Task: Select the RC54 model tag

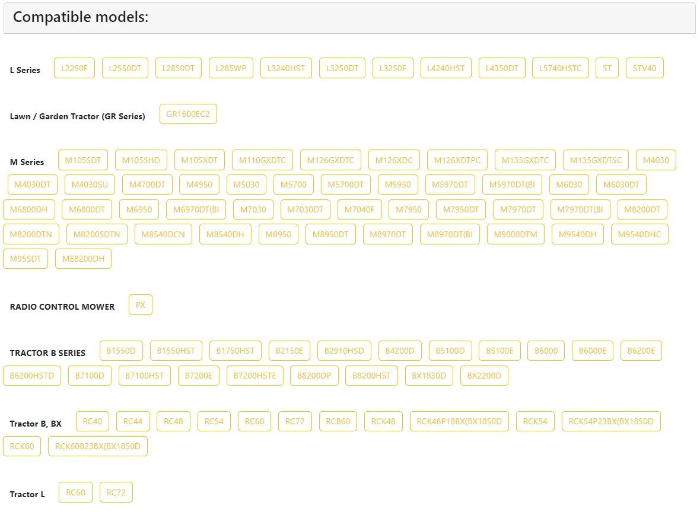Action: [214, 421]
